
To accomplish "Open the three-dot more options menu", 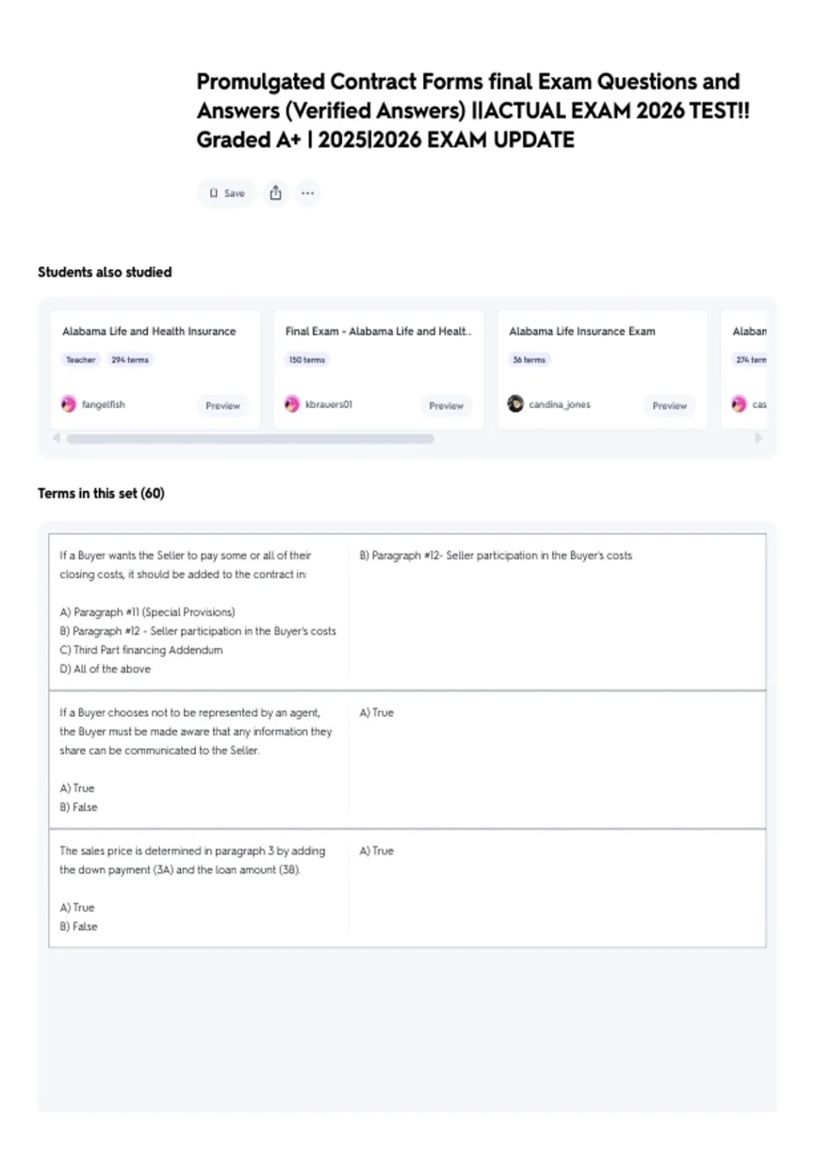I will pos(307,193).
